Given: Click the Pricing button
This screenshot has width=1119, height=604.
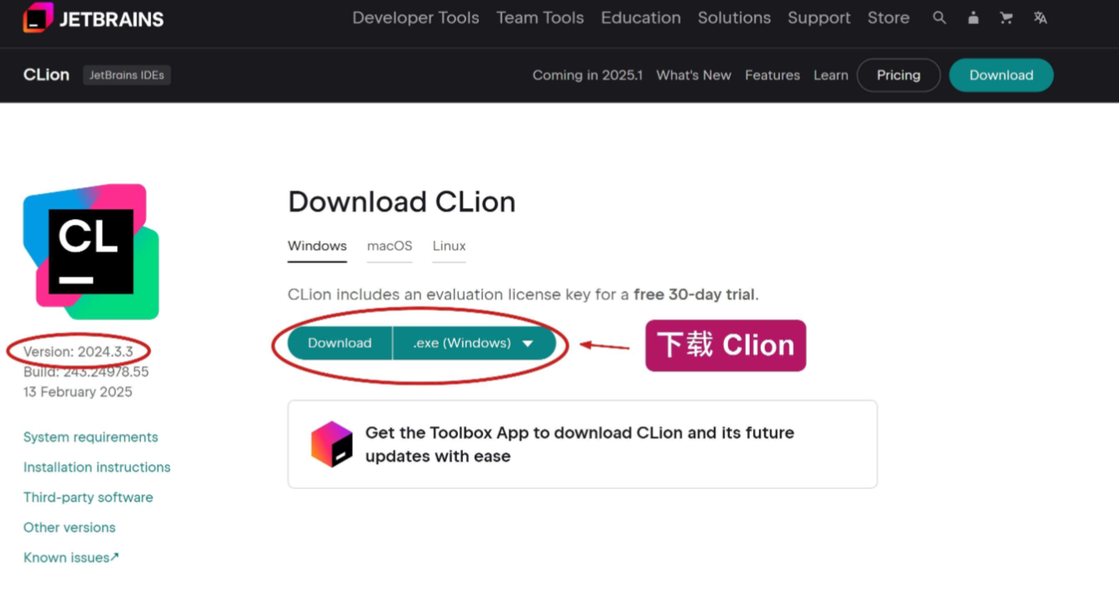Looking at the screenshot, I should (898, 75).
